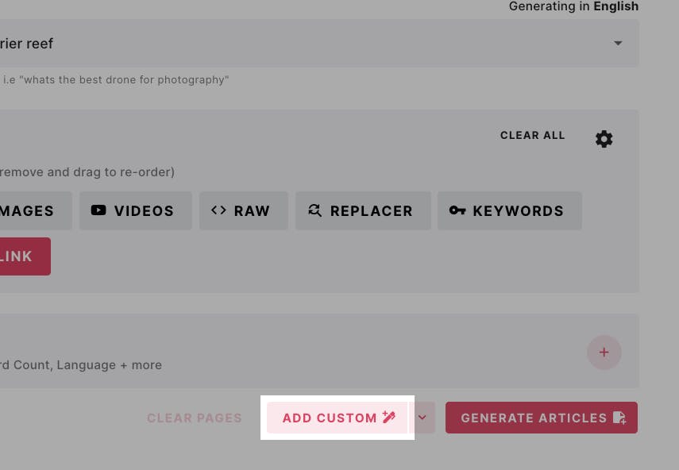
Task: Open the settings gear icon
Action: [604, 139]
